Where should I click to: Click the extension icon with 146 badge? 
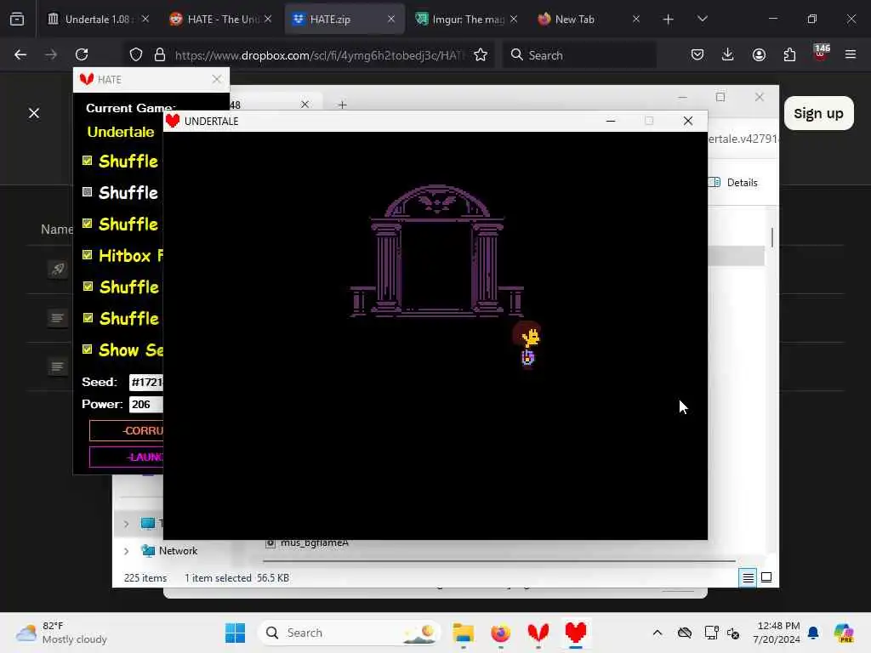click(x=821, y=53)
